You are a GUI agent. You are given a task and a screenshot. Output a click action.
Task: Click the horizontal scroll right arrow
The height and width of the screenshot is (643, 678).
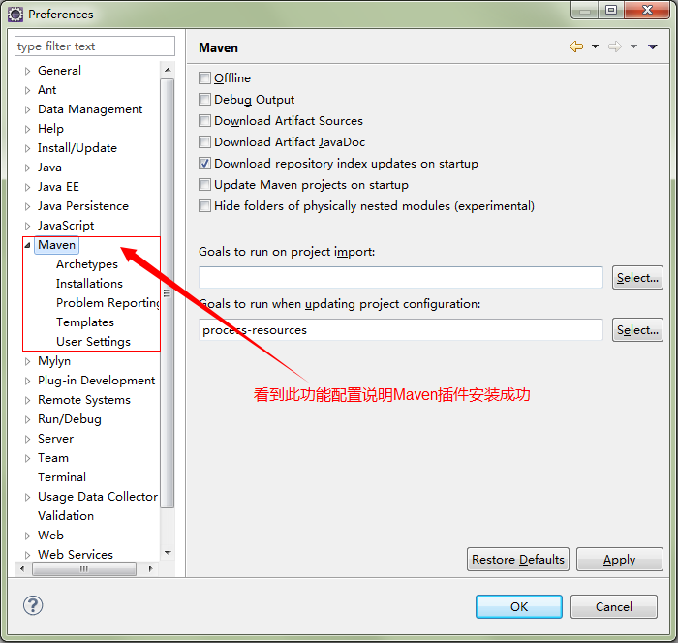pos(150,568)
